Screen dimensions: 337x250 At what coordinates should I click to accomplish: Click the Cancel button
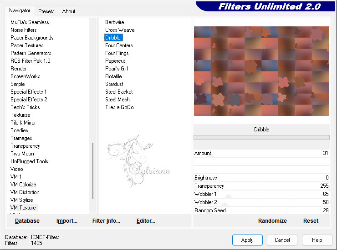tap(282, 240)
